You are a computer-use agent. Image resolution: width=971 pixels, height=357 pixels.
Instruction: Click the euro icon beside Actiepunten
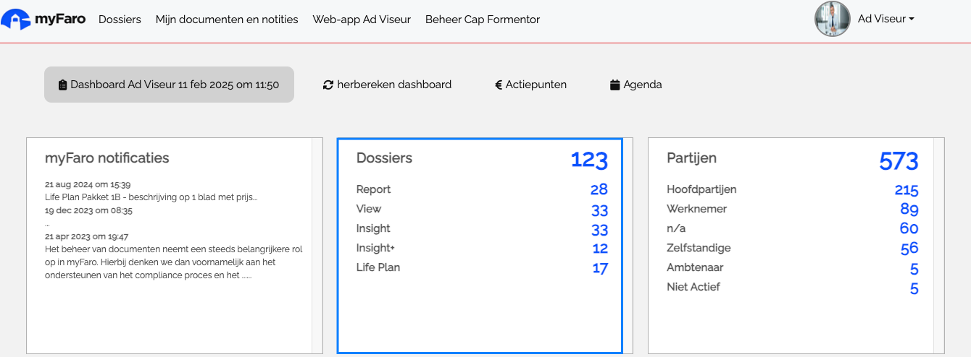[x=499, y=85]
